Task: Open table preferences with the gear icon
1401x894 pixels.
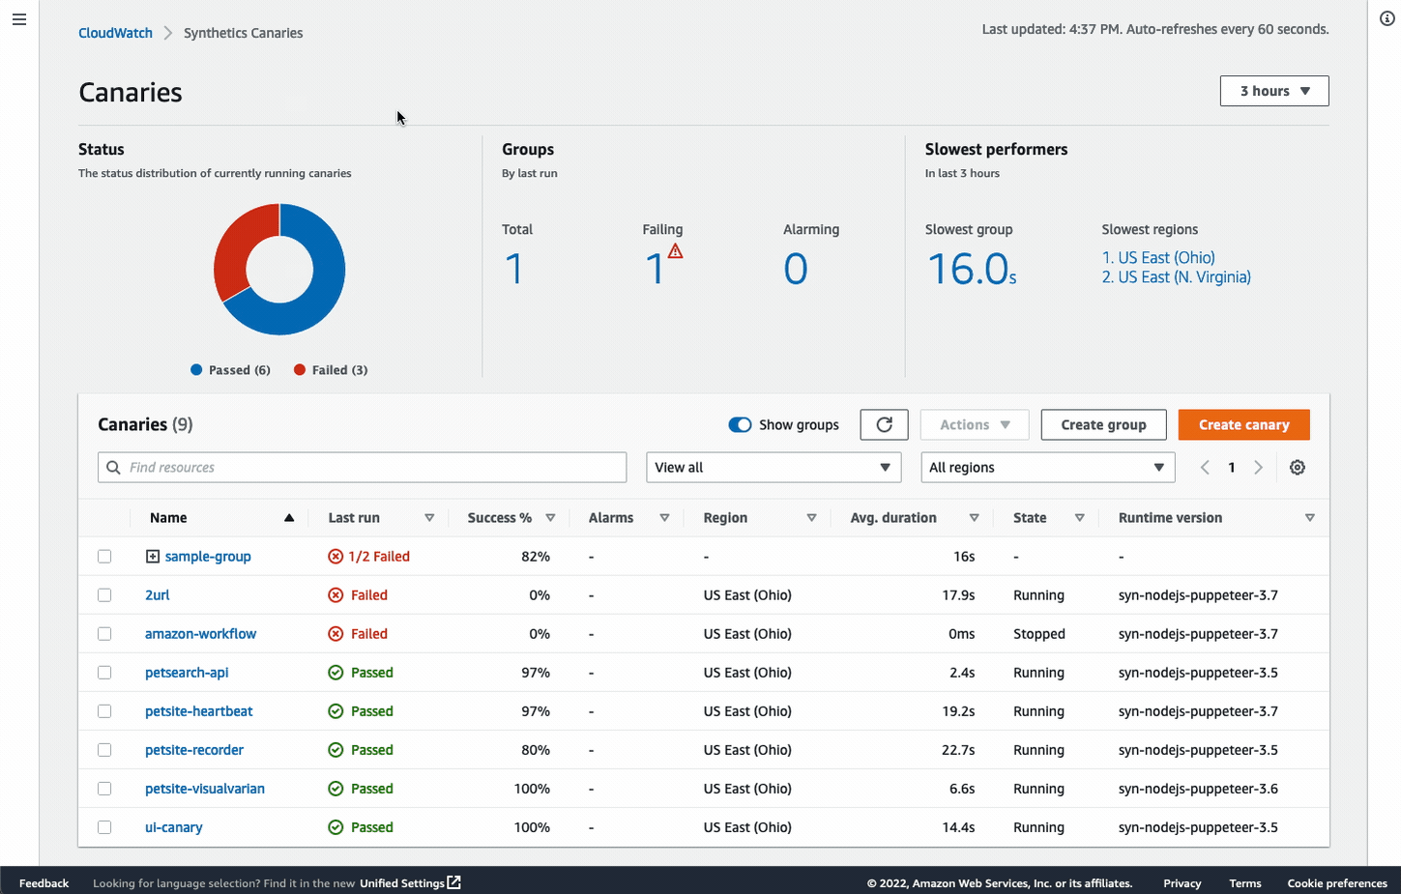Action: [1297, 467]
